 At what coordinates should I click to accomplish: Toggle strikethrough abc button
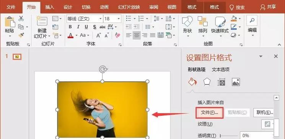click(103, 27)
